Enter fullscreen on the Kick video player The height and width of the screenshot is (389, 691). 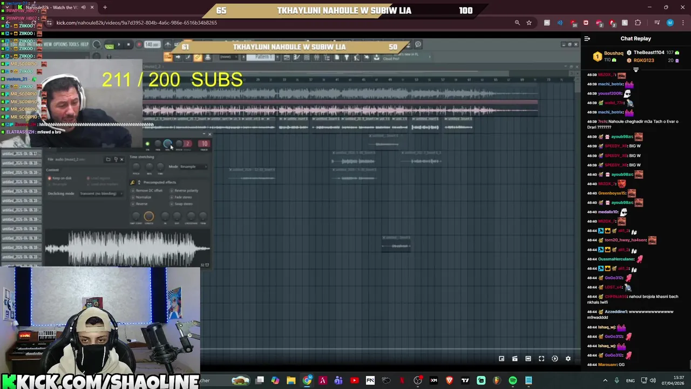click(x=541, y=359)
